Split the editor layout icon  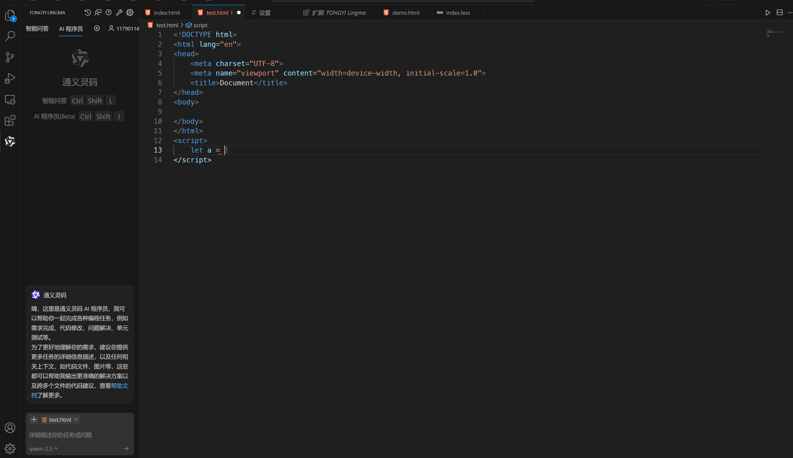pyautogui.click(x=779, y=13)
